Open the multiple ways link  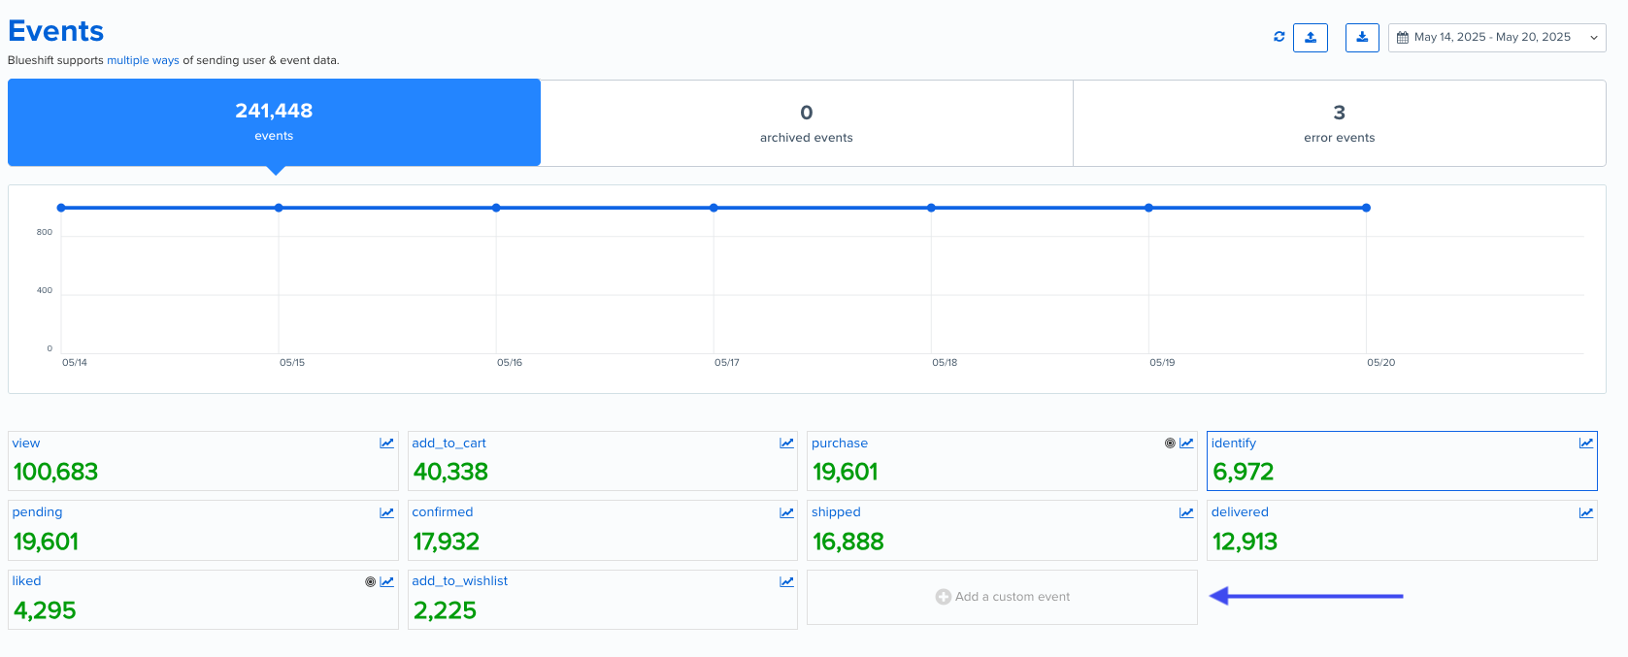tap(143, 60)
